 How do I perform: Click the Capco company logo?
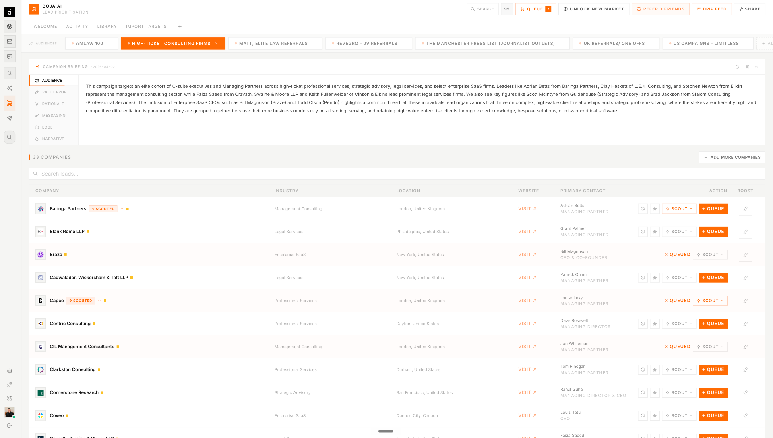[41, 301]
